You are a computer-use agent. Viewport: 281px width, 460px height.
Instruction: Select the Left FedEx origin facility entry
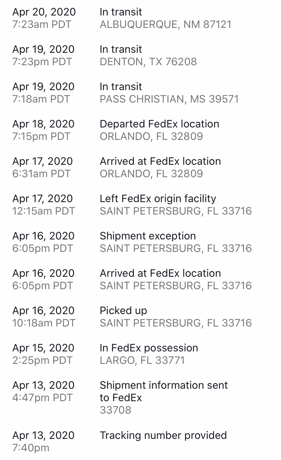pos(140,205)
